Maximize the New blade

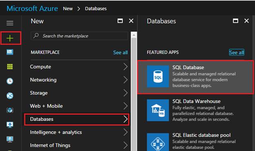pyautogui.click(x=120, y=21)
